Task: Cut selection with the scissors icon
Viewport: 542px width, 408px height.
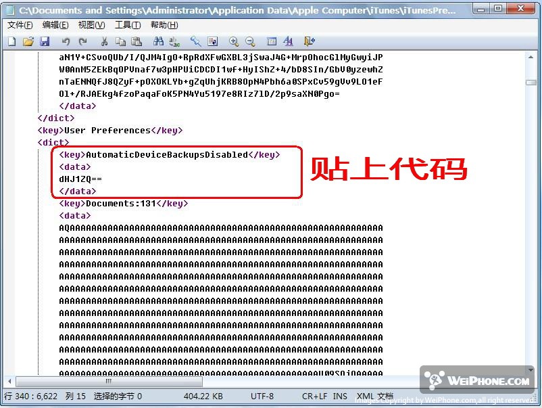Action: 104,41
